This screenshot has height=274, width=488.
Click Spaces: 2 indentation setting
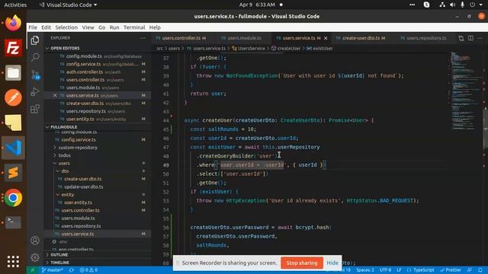[365, 270]
